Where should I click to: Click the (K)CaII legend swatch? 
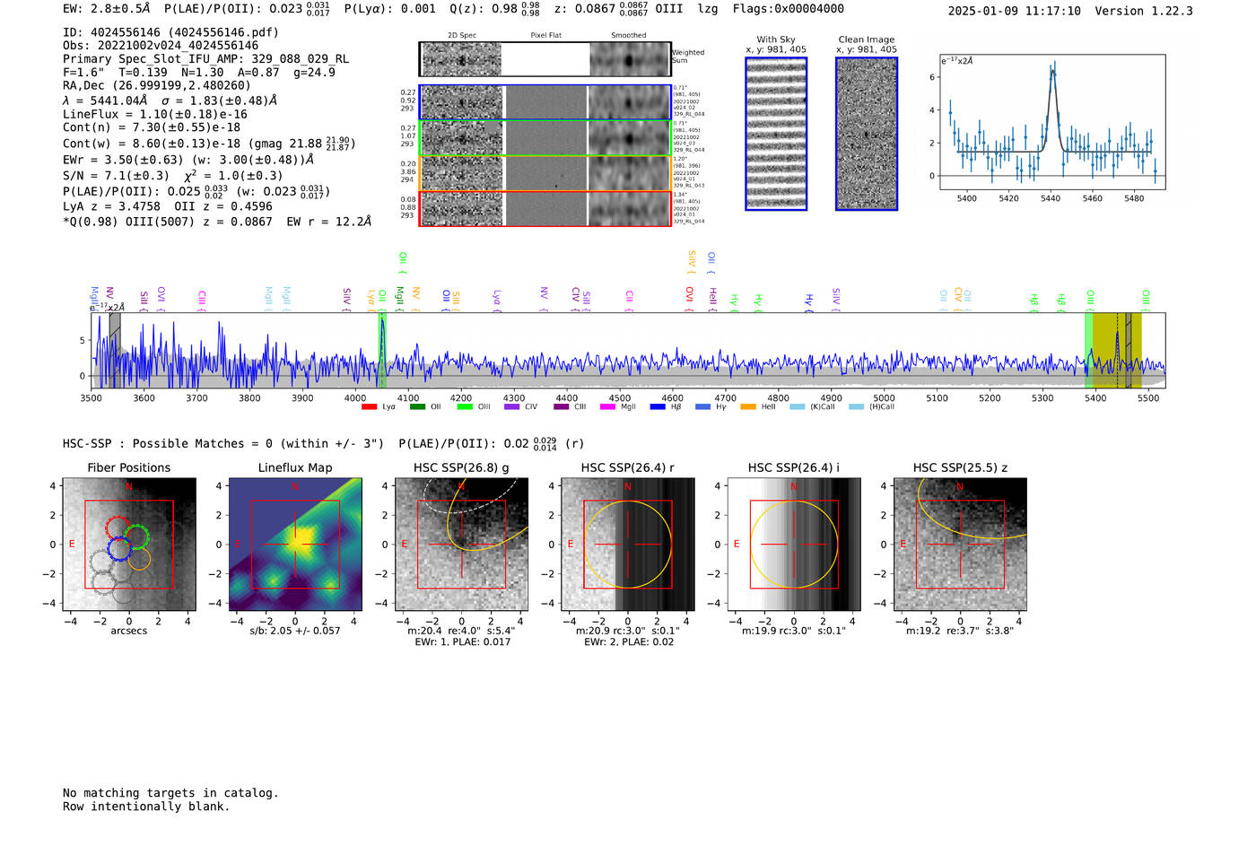click(797, 407)
